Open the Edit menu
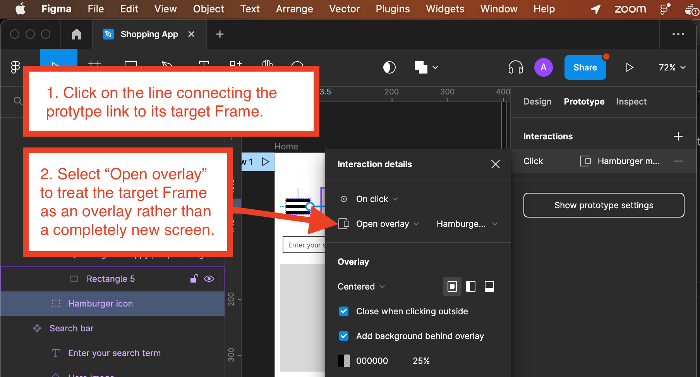 click(129, 9)
